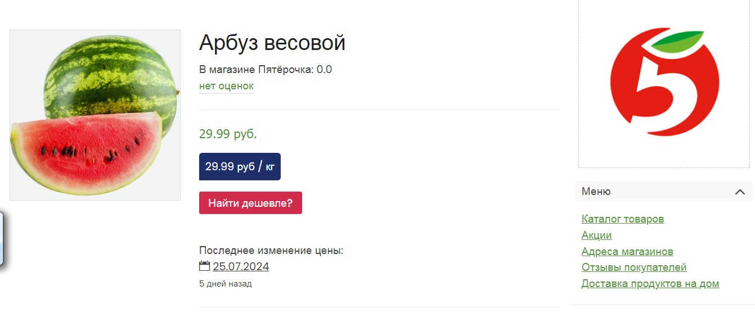The width and height of the screenshot is (755, 318).
Task: Click the Последнее изменение цены label
Action: coord(271,251)
